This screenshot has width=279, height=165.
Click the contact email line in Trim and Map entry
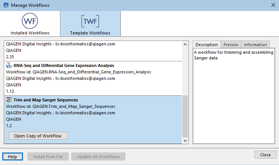[60, 113]
